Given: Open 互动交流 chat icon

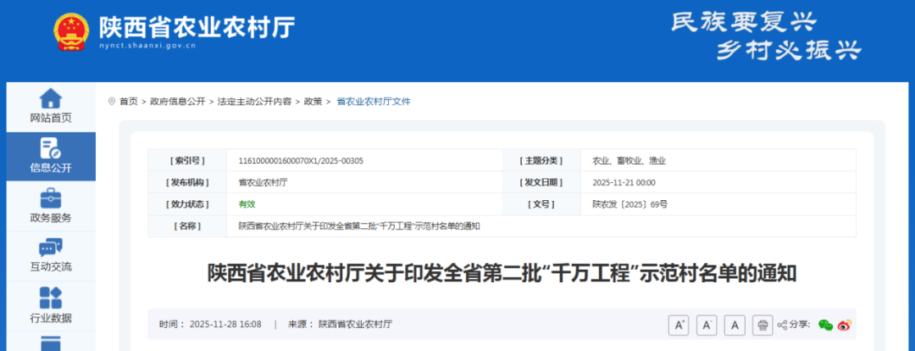Looking at the screenshot, I should pos(51,248).
